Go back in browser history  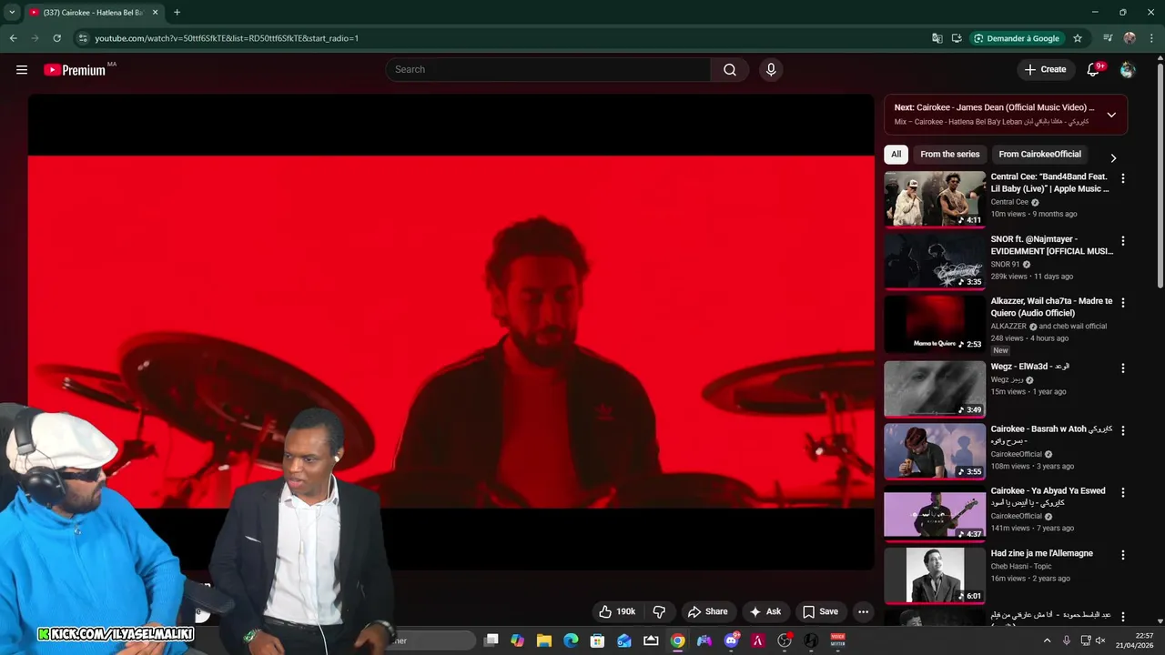coord(13,38)
